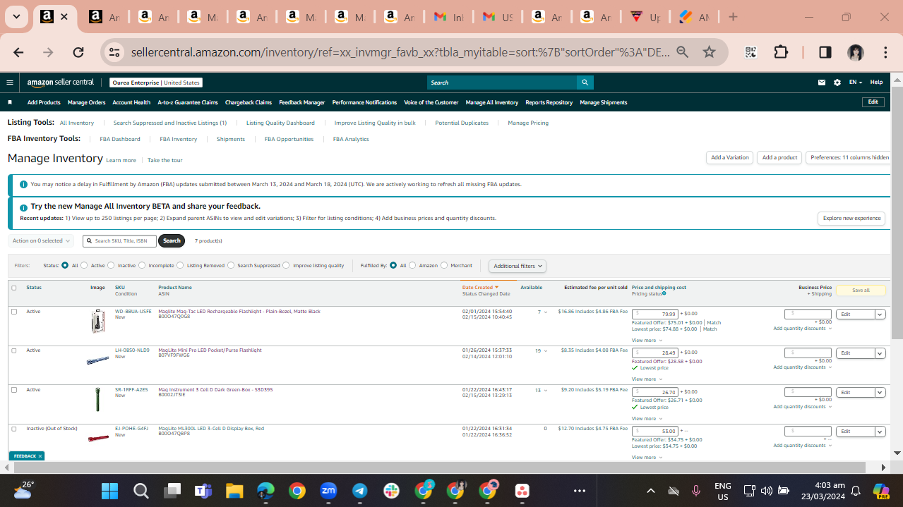Open Edit dropdown arrow for WD-8BUA-USFE row
This screenshot has width=903, height=507.
(x=880, y=314)
